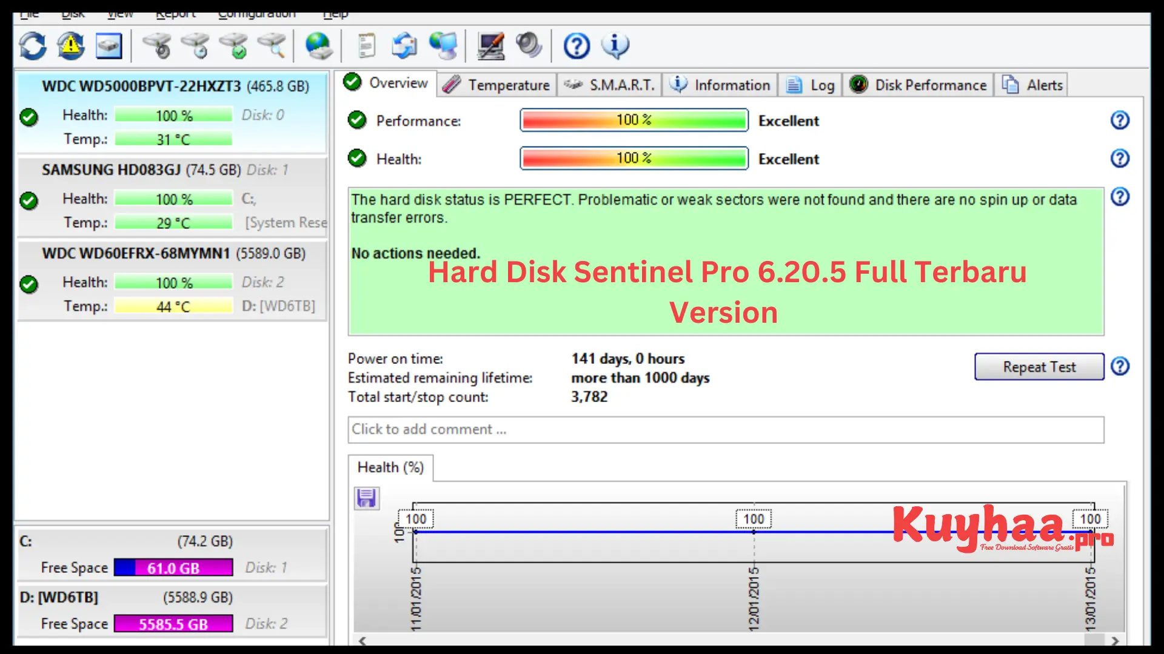This screenshot has width=1164, height=654.
Task: Select the Health (%) graph tab
Action: tap(390, 467)
